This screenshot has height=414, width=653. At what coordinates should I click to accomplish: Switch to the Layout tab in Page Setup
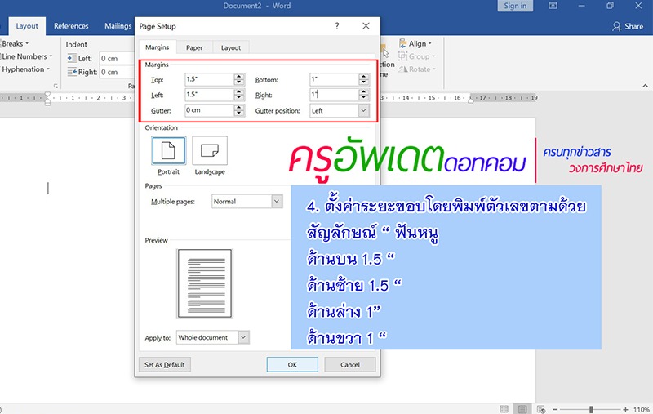231,47
